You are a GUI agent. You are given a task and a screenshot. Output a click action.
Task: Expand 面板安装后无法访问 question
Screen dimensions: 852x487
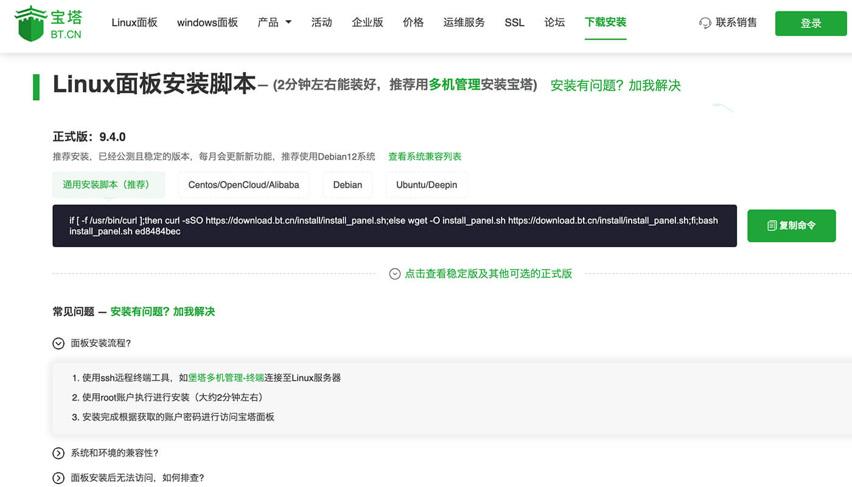click(128, 478)
